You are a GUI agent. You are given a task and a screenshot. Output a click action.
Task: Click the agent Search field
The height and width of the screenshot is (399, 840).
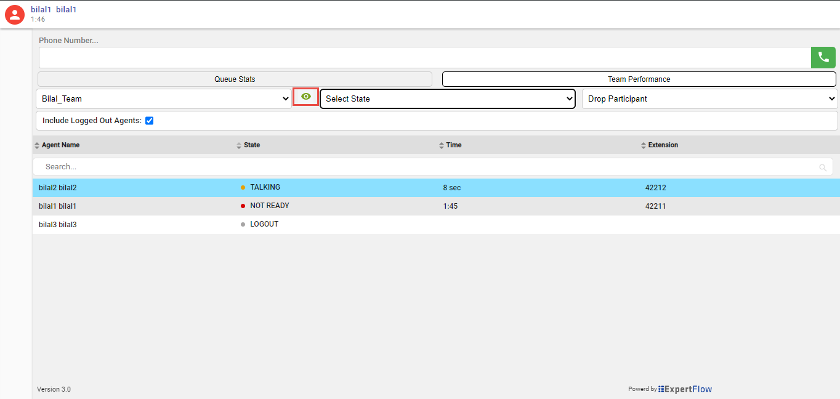pos(425,167)
